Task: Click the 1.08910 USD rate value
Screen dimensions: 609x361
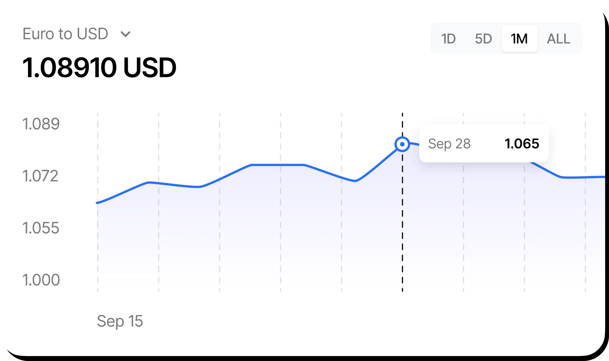Action: click(x=99, y=68)
